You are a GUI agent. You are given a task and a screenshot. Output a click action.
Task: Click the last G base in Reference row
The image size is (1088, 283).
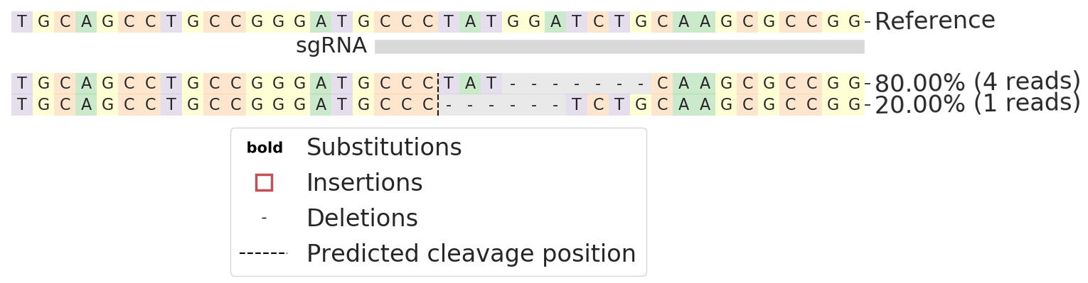[x=854, y=22]
